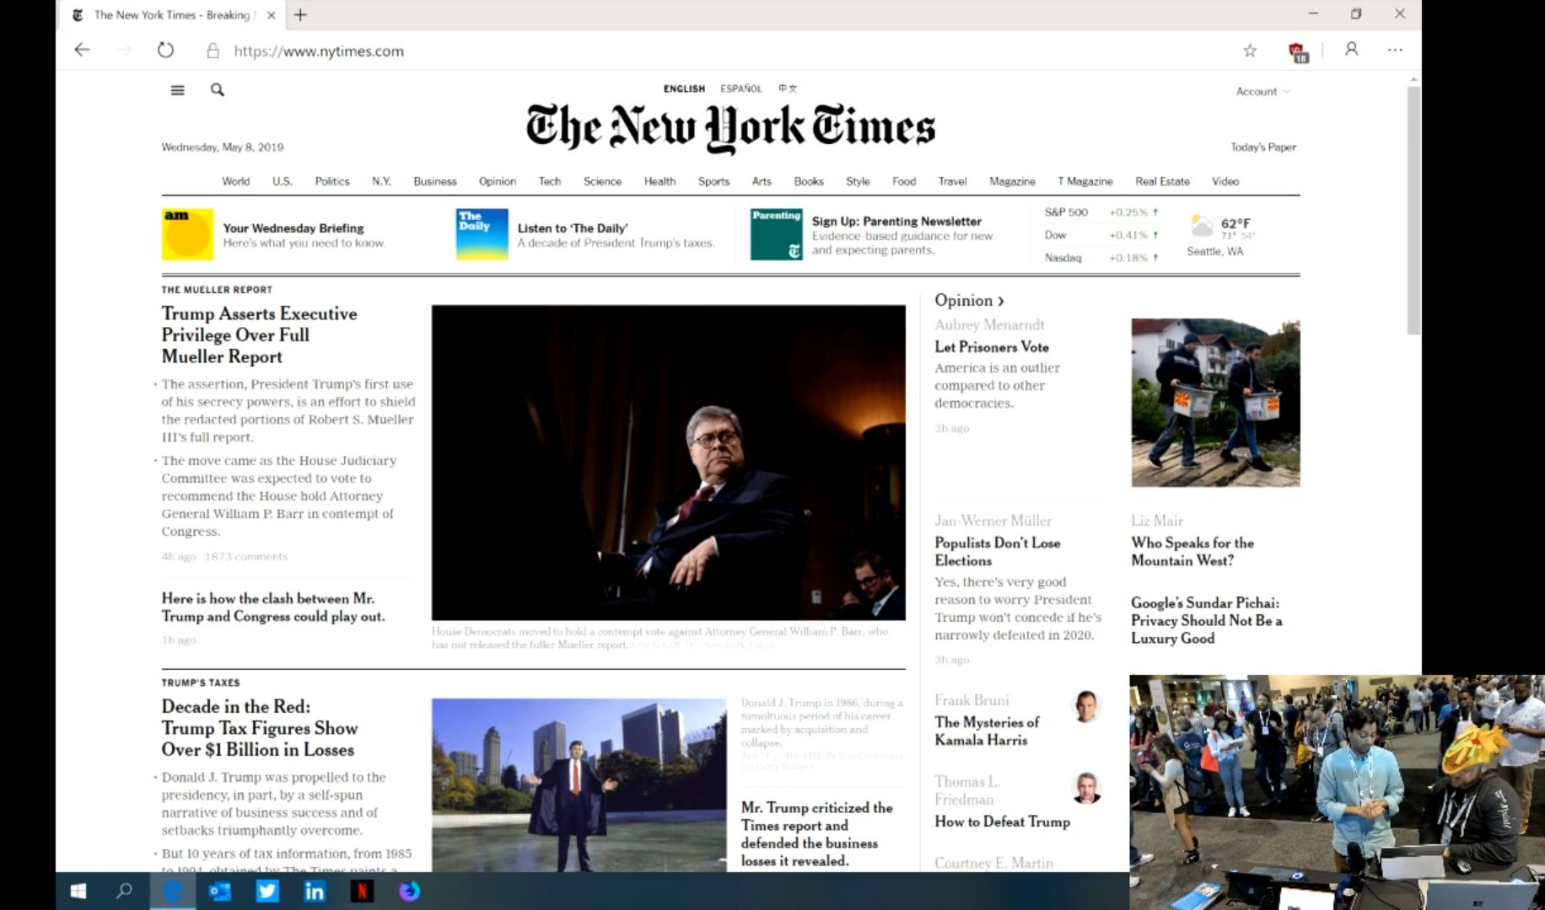
Task: Click the address bar URL field
Action: [319, 51]
